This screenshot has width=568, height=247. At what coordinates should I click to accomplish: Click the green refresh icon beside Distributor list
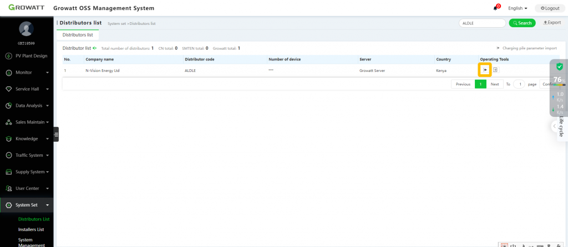click(94, 48)
